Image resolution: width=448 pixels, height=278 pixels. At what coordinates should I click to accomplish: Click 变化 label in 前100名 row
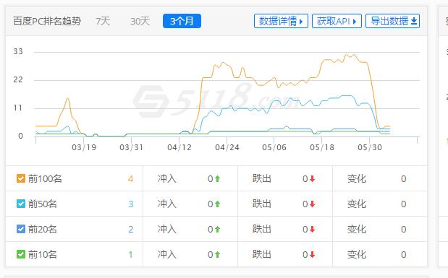click(x=357, y=179)
